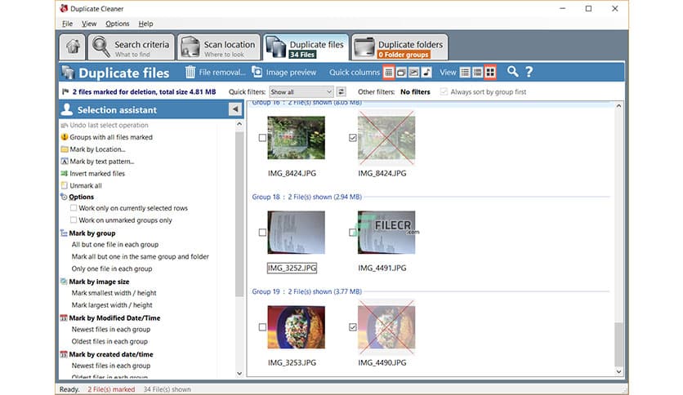Click the Group 18 header
The width and height of the screenshot is (683, 395).
click(x=306, y=197)
